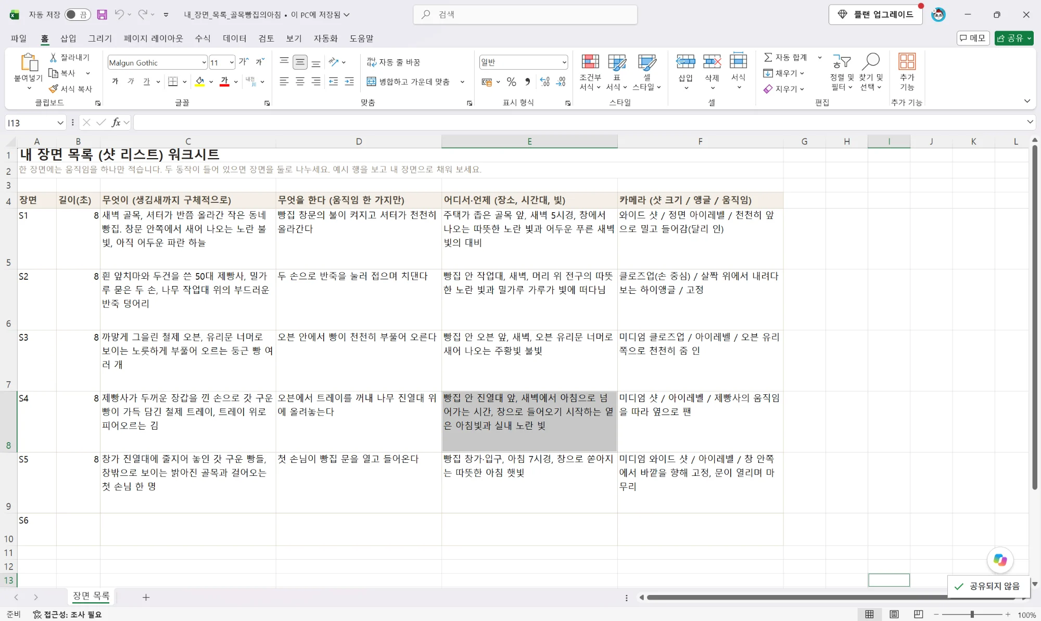Click the Borders icon in font group
Image resolution: width=1041 pixels, height=621 pixels.
click(x=173, y=82)
